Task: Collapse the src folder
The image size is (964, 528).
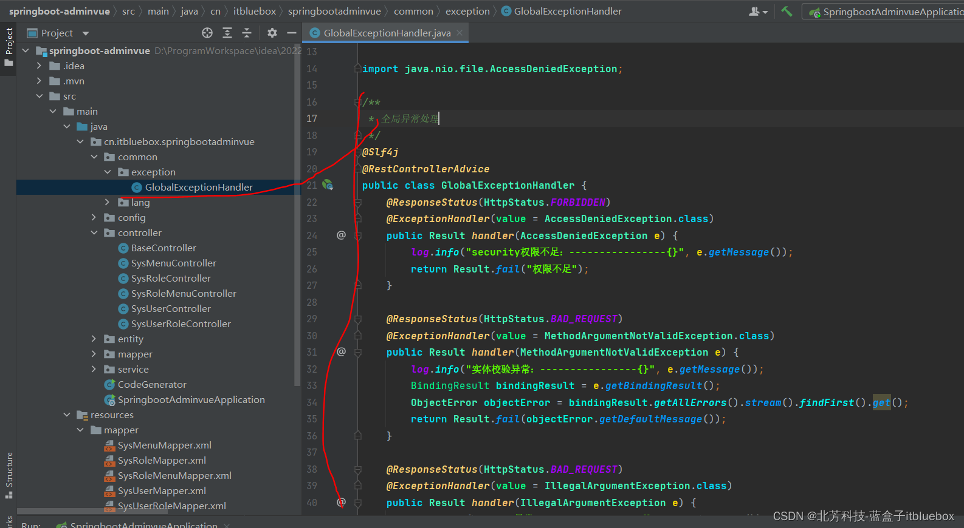Action: [39, 96]
